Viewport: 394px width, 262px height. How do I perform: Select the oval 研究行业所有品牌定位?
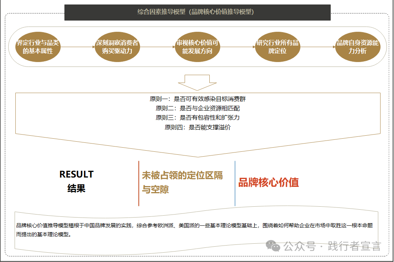278,47
